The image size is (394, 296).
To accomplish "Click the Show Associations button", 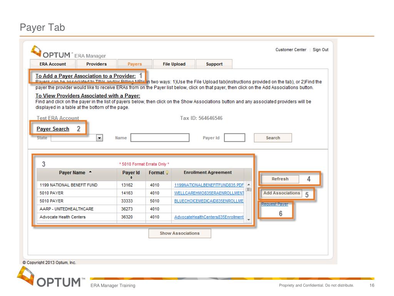I will tap(180, 233).
